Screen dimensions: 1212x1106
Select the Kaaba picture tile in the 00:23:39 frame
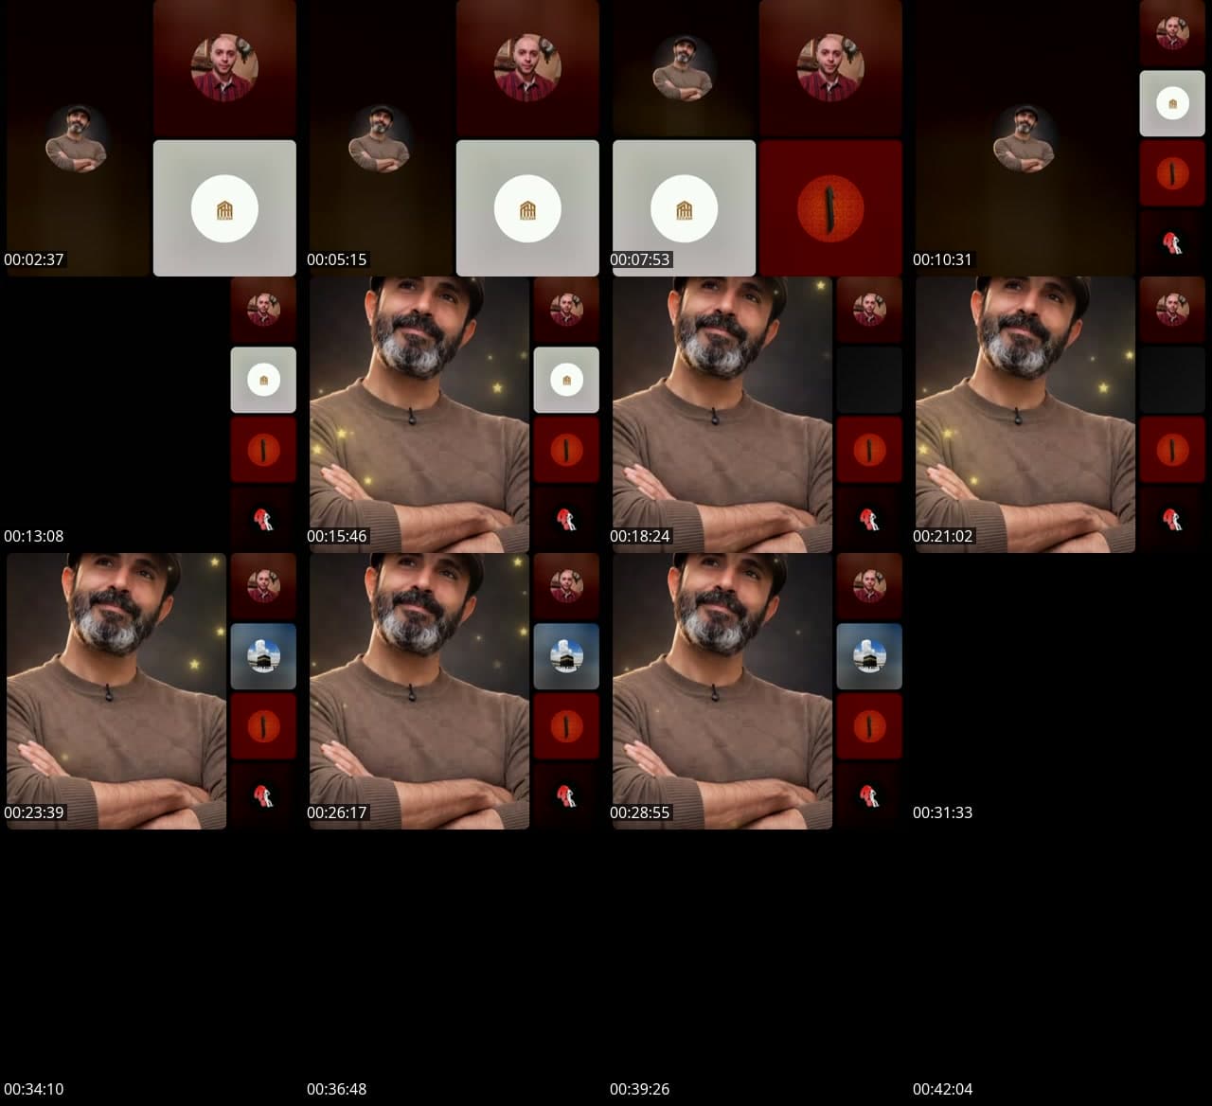coord(263,656)
